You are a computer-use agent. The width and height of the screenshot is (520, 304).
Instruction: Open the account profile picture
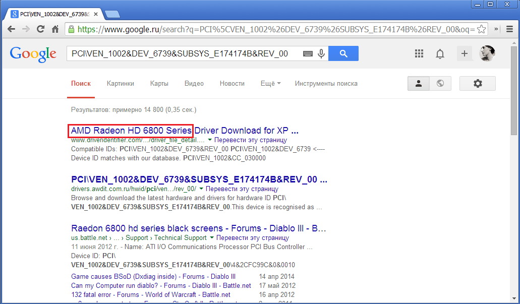pos(487,53)
